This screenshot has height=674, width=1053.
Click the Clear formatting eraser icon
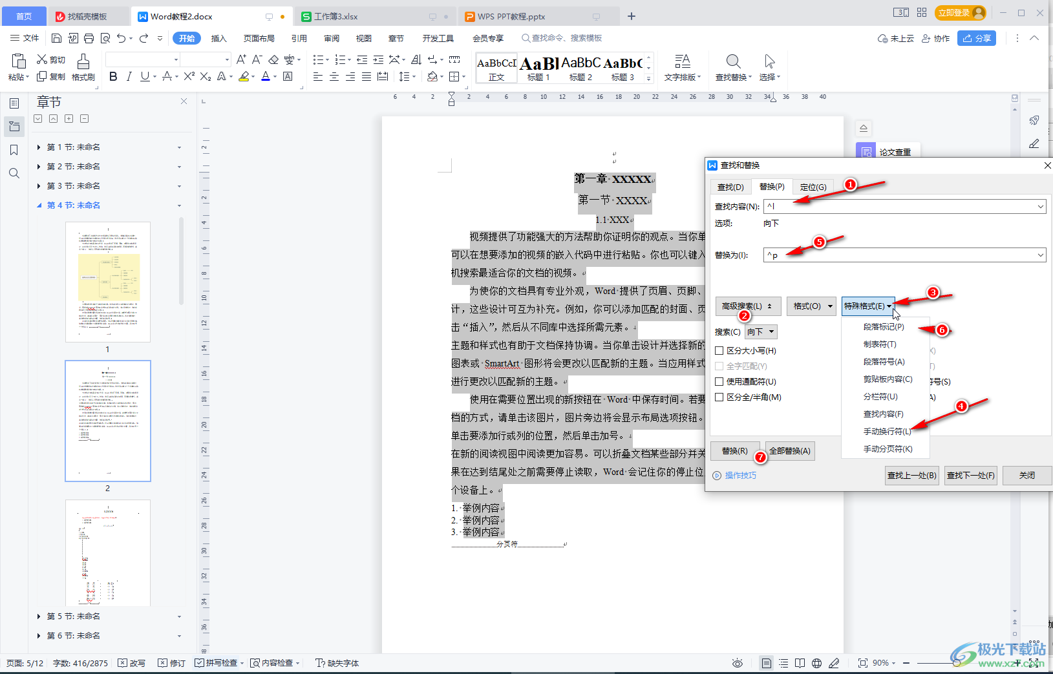click(273, 59)
